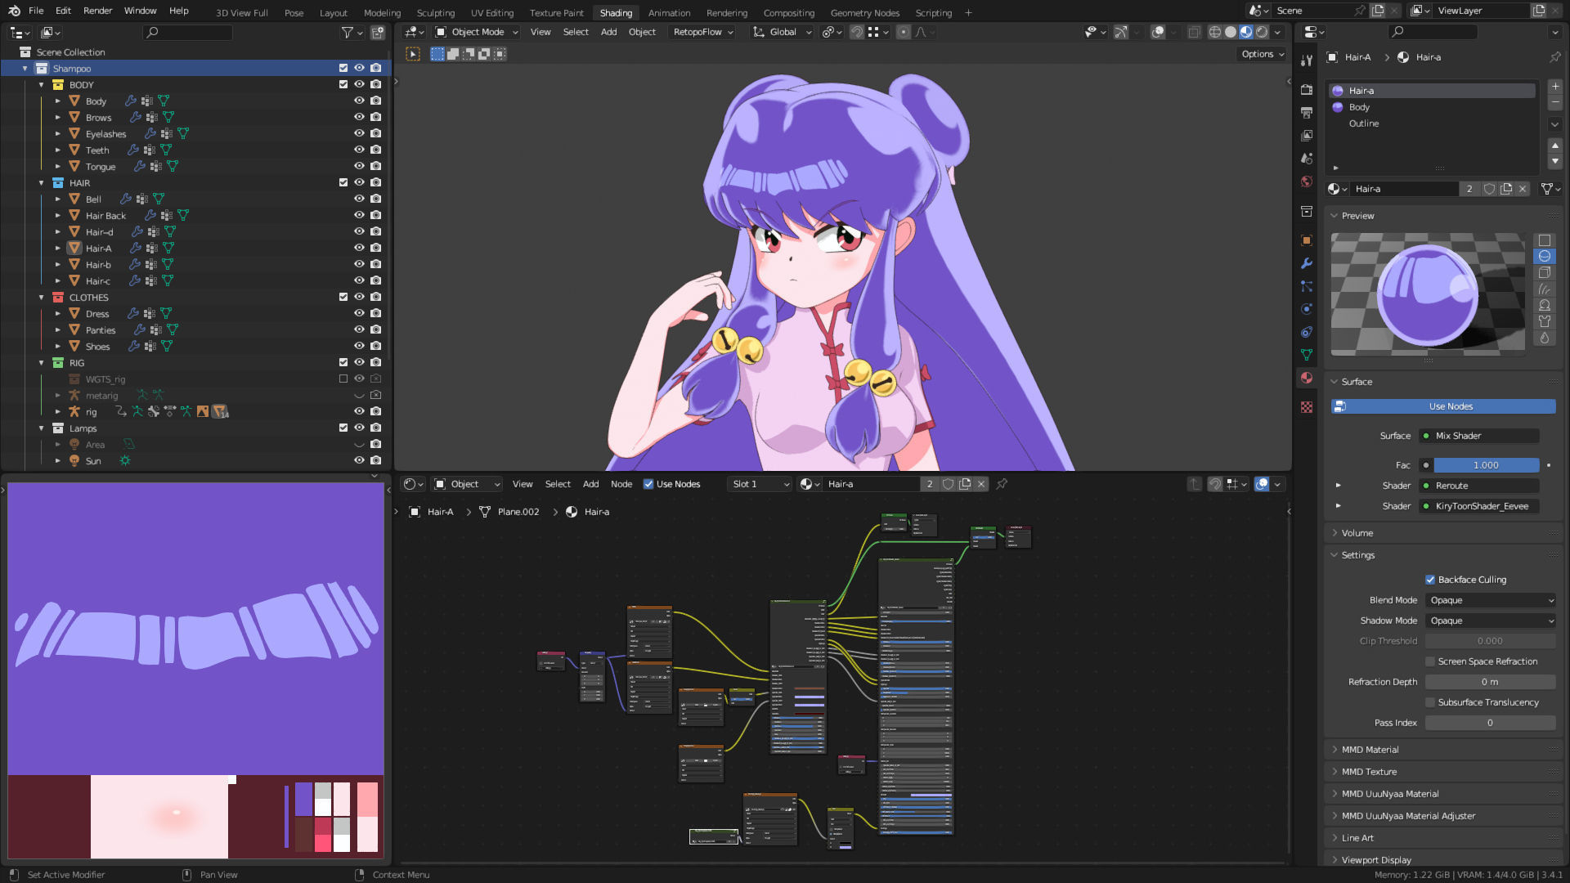Add a new material slot

coord(1555,87)
